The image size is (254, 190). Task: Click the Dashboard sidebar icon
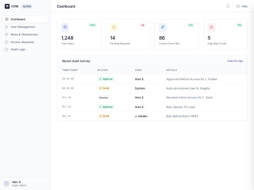[7, 19]
